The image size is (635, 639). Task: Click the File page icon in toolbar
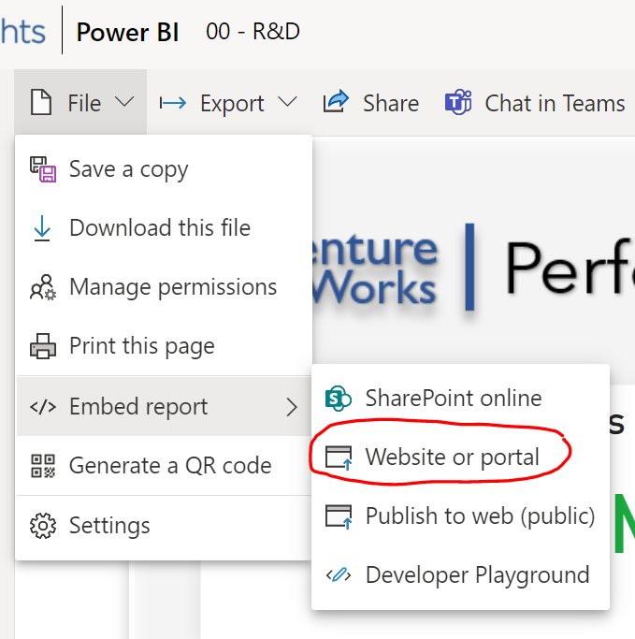(x=41, y=102)
